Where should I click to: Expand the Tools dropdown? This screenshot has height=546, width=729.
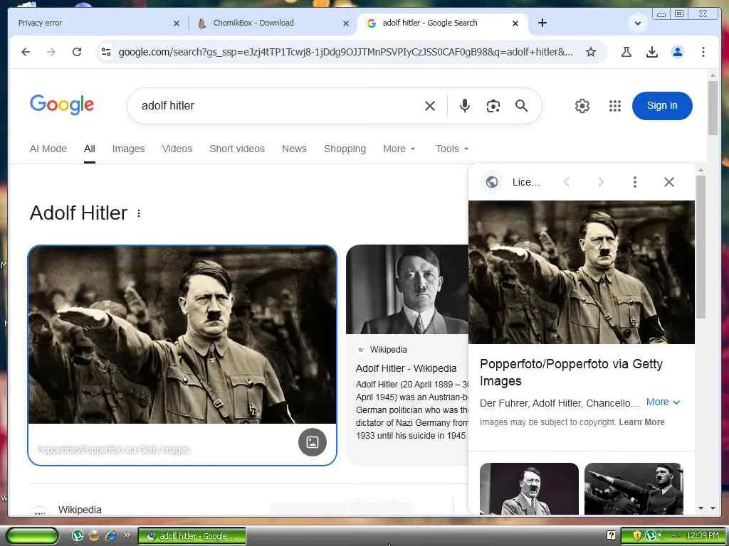coord(452,149)
